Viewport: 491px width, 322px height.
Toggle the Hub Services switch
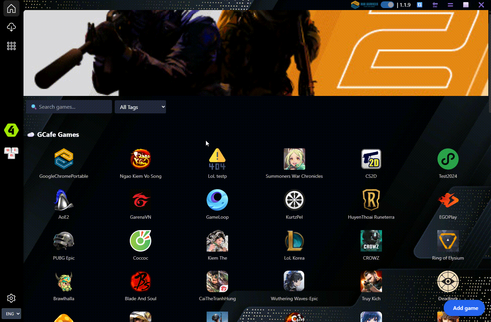[387, 5]
